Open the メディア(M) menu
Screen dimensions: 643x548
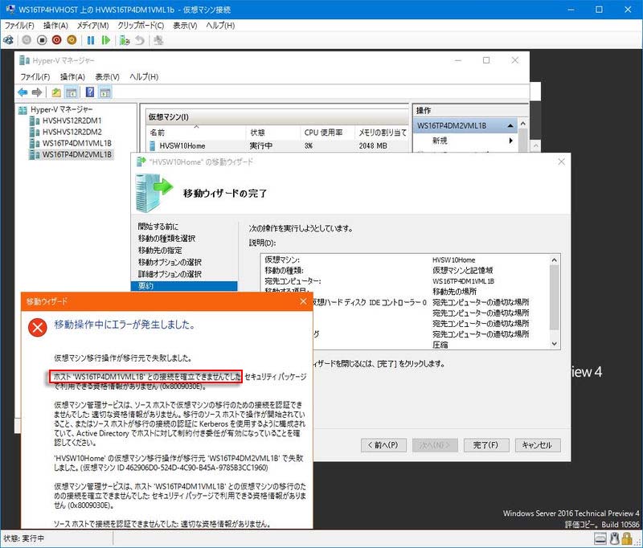[x=93, y=26]
